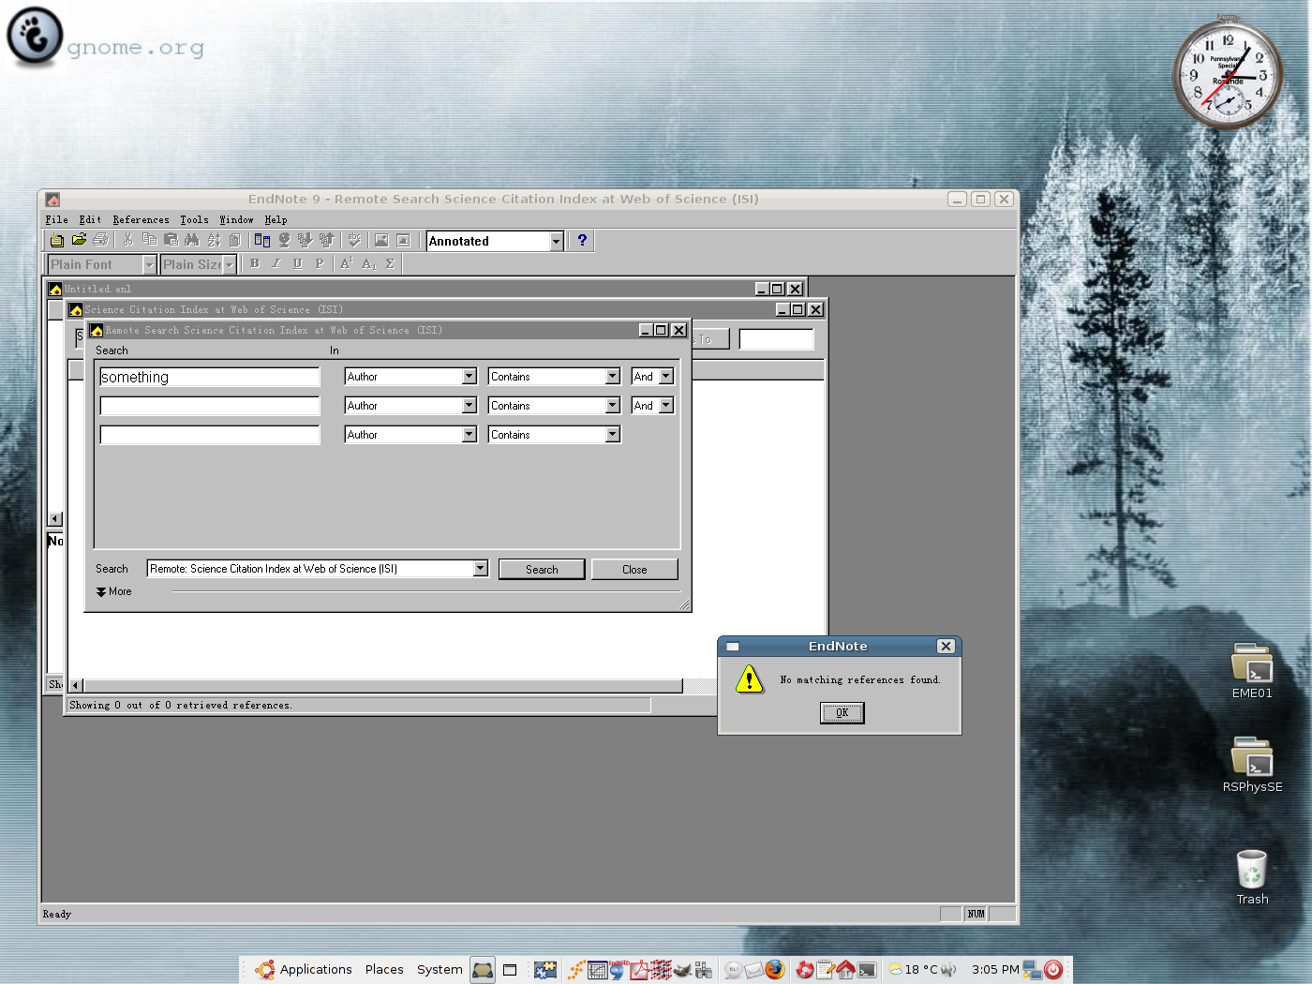Screen dimensions: 1312x984
Task: Open the second row Author field dropdown
Action: [470, 406]
